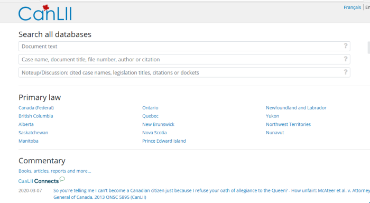
Task: Open Prince Edward Island primary law
Action: coord(164,141)
